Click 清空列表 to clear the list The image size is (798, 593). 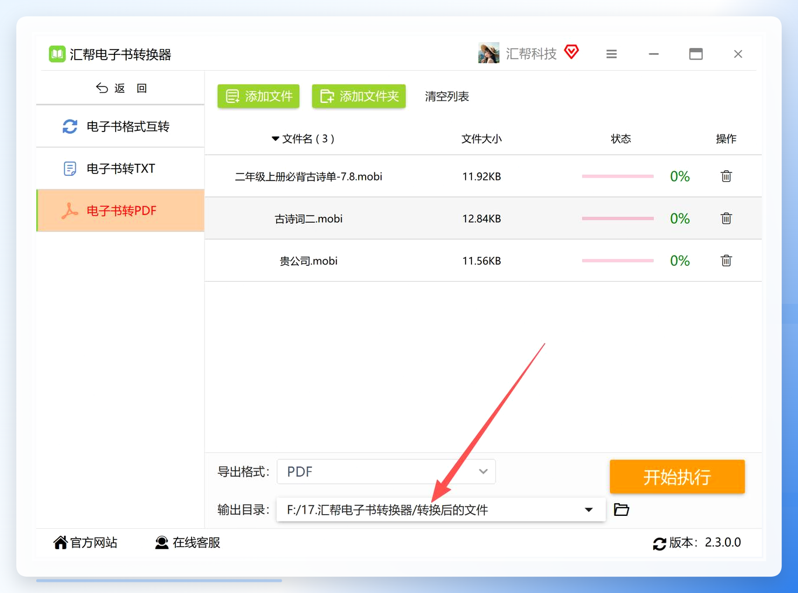(447, 96)
